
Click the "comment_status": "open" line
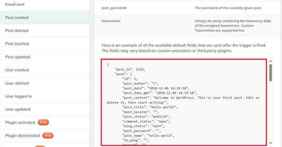click(x=147, y=122)
